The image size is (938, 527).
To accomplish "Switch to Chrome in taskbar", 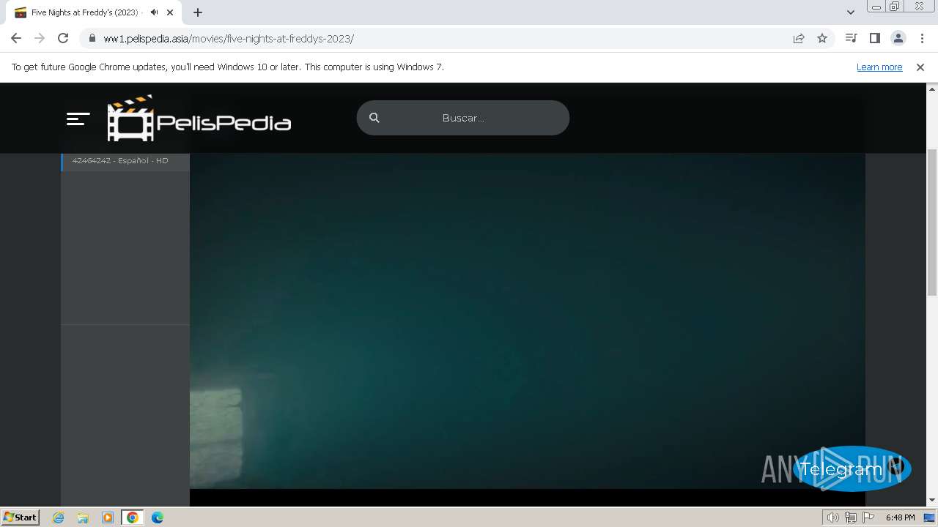I will (x=133, y=517).
